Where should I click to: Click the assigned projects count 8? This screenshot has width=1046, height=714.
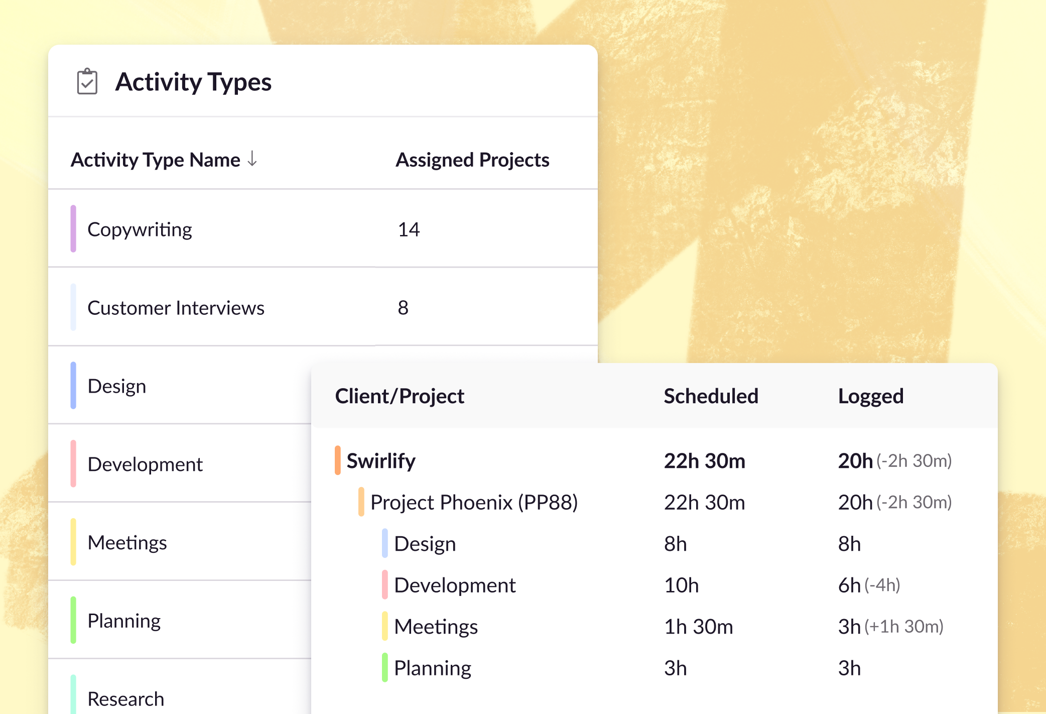point(403,307)
